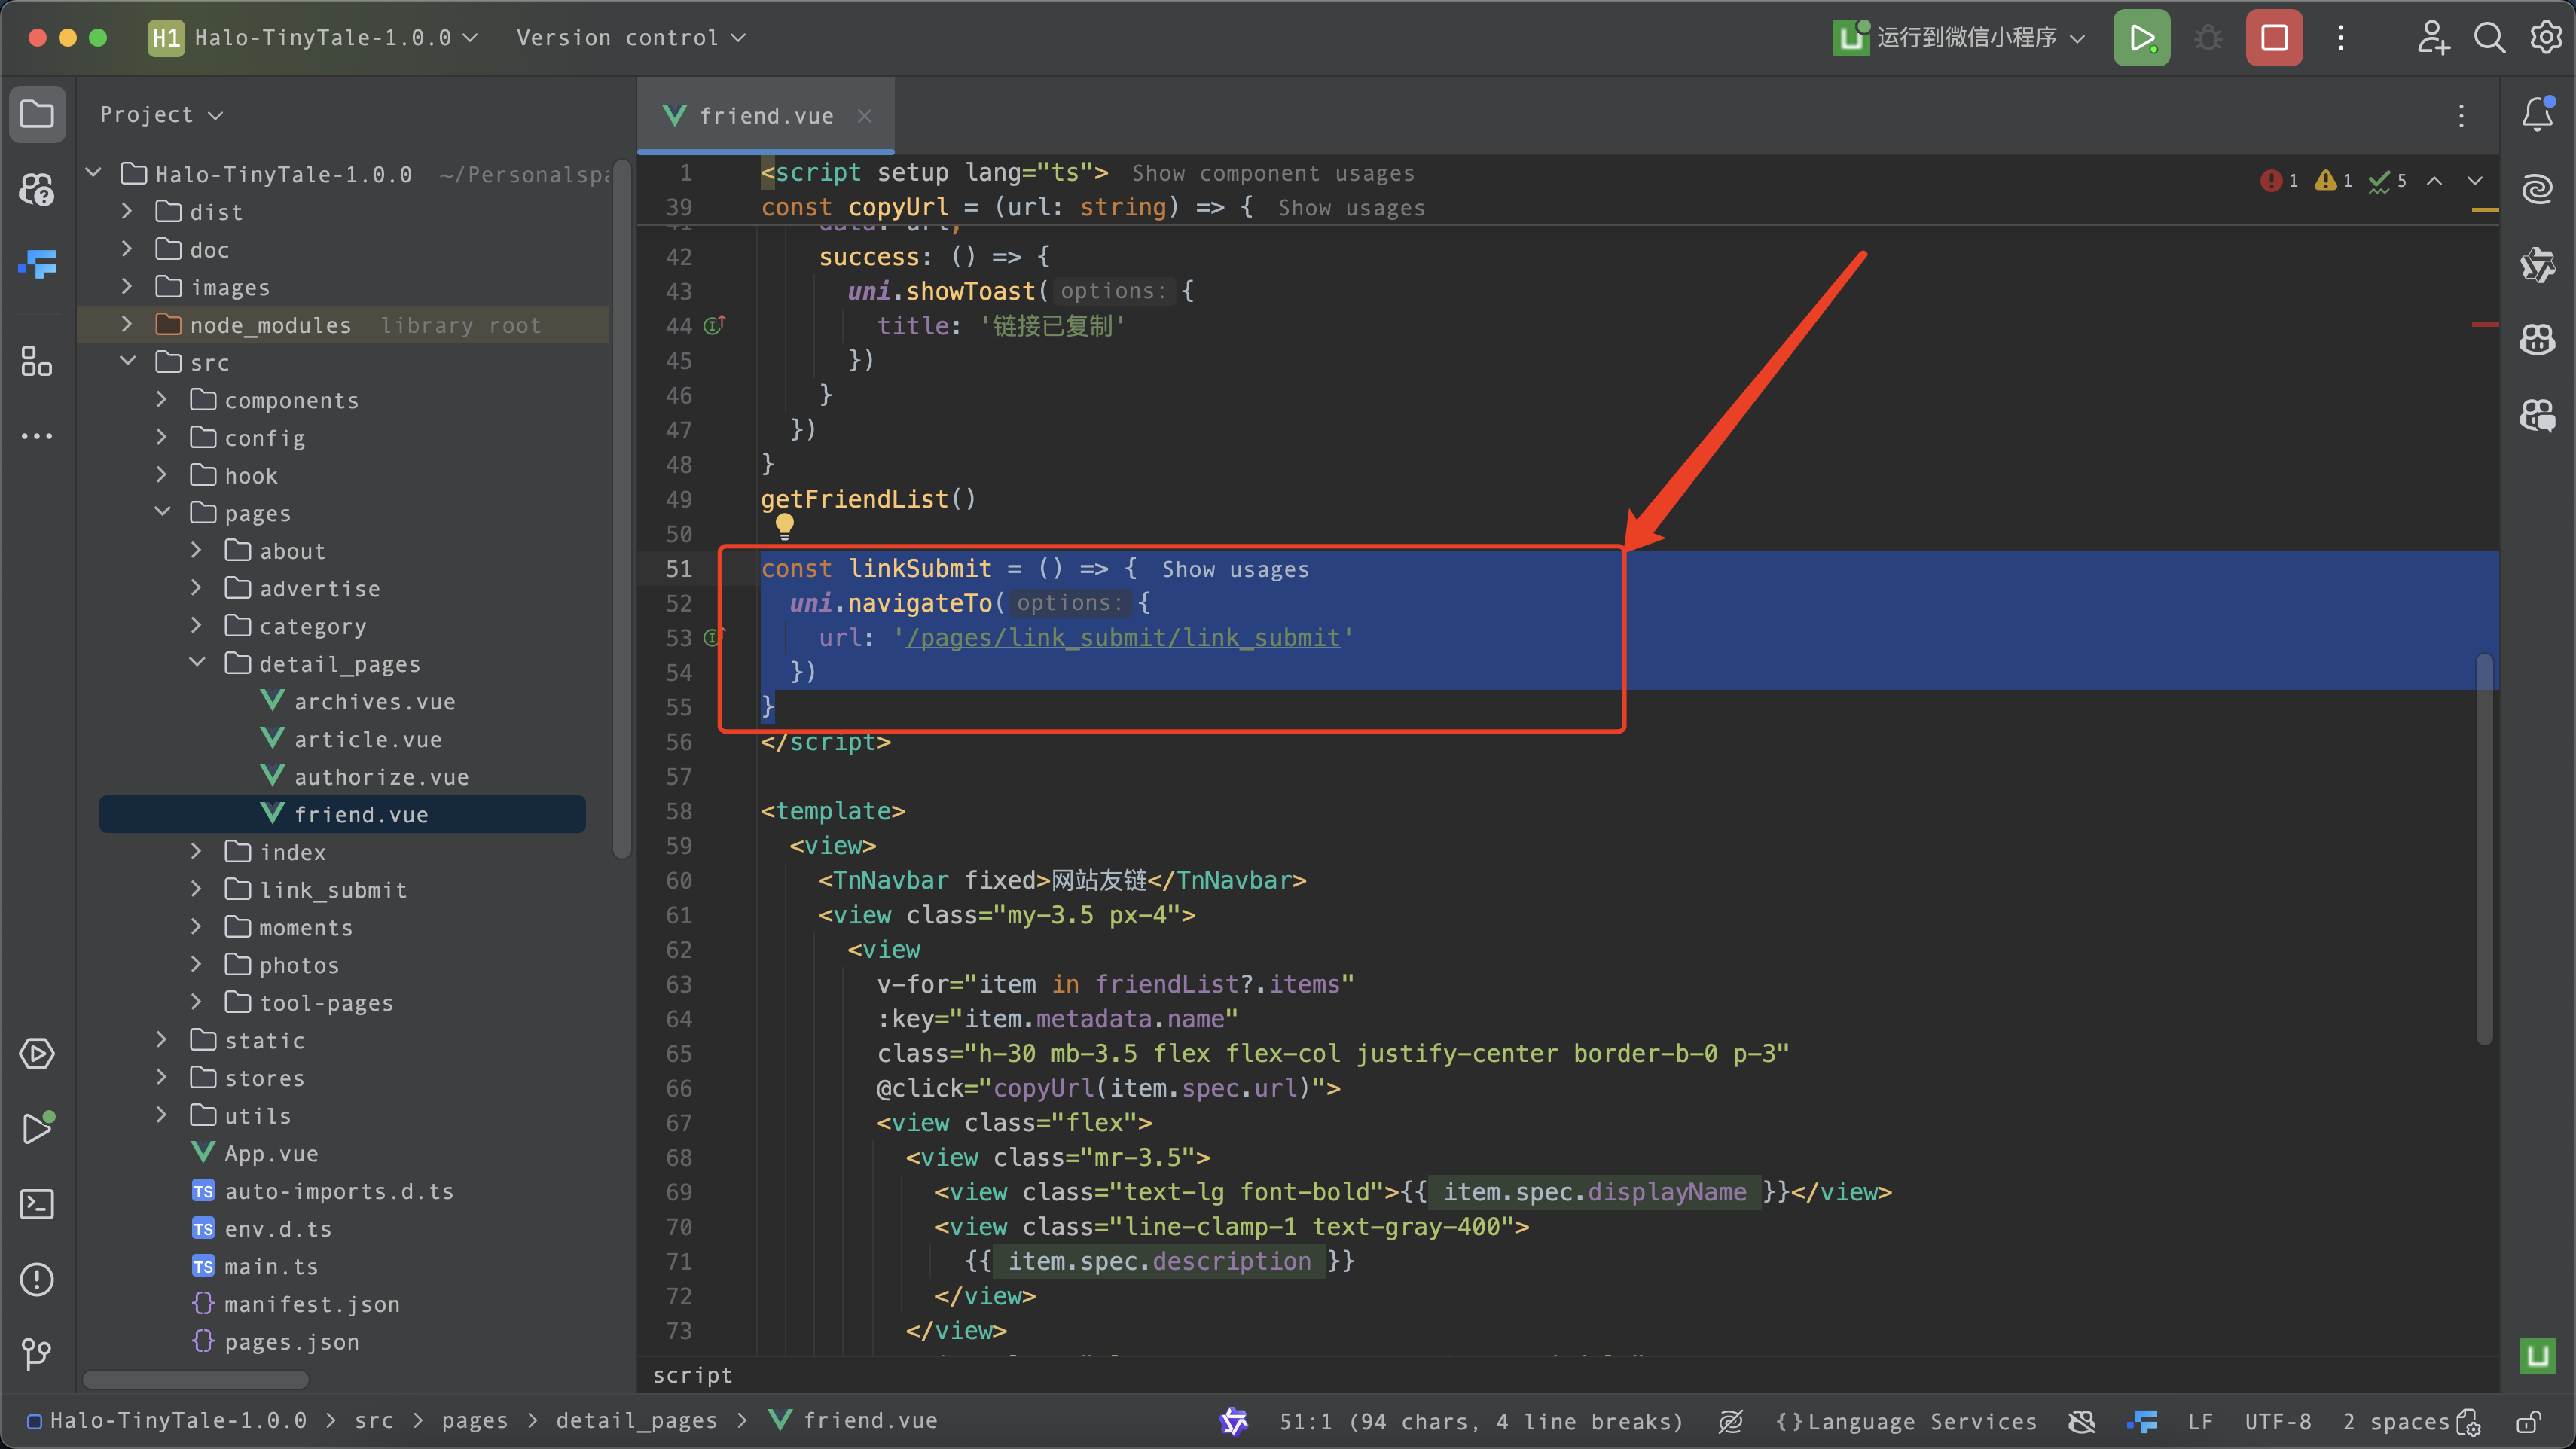This screenshot has width=2576, height=1449.
Task: Toggle the Project folder tool window
Action: pos(37,113)
